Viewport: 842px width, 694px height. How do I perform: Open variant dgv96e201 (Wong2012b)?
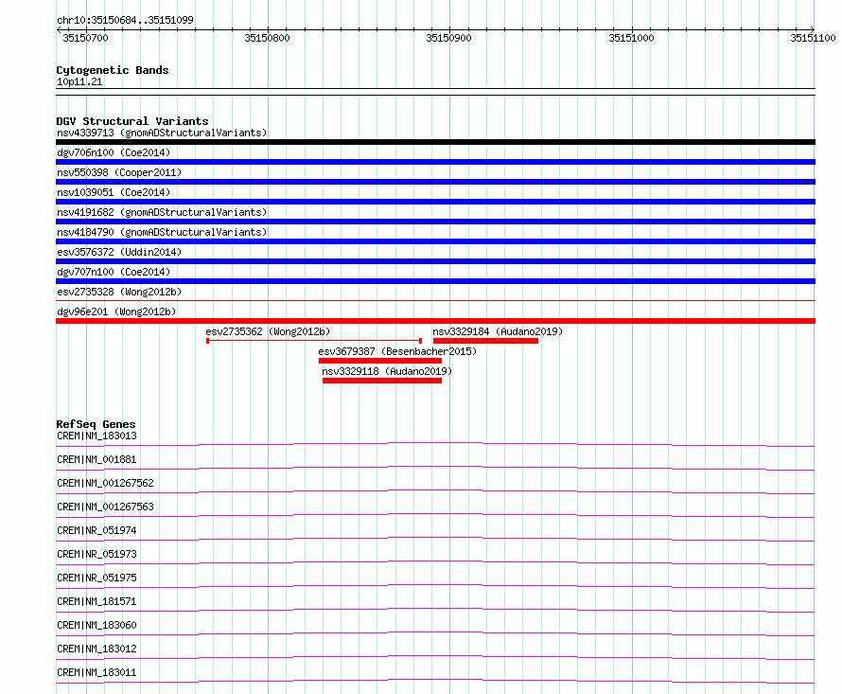pyautogui.click(x=116, y=311)
